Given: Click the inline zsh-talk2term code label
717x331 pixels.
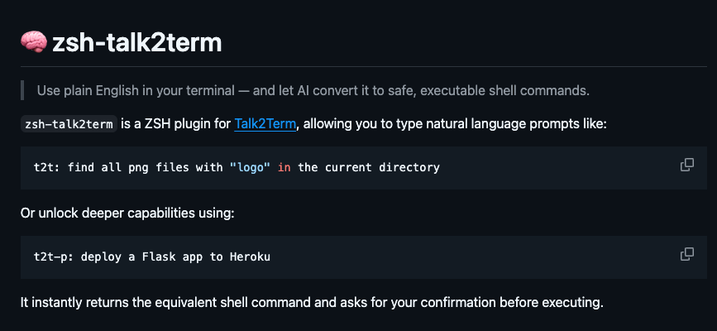Looking at the screenshot, I should [x=69, y=124].
